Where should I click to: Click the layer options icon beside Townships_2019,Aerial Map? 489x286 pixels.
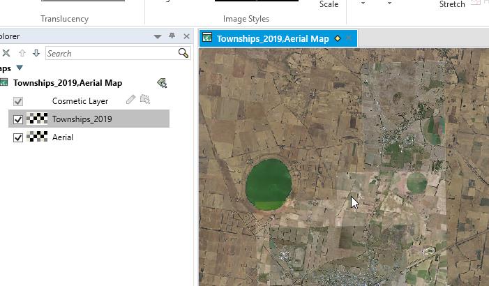coord(162,83)
